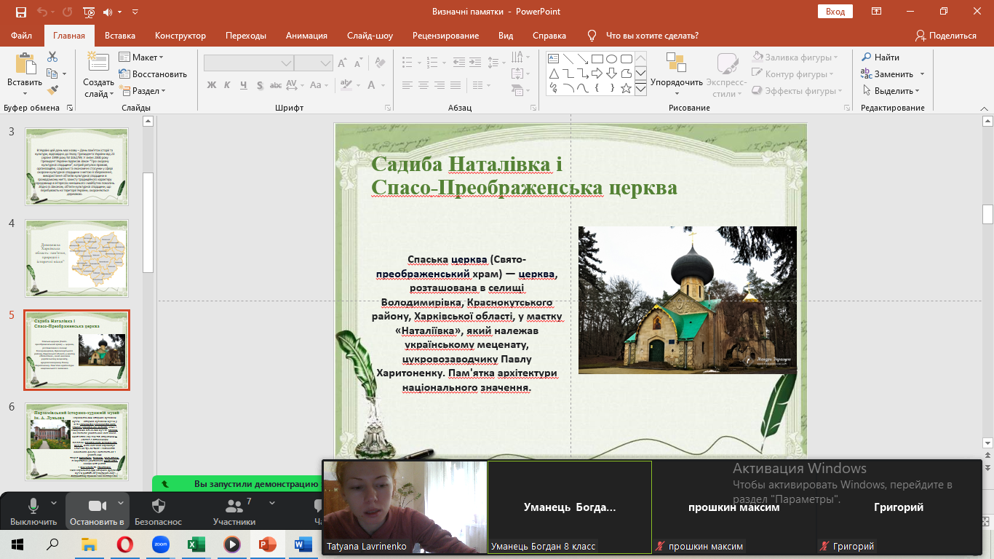Select the rectangle shape

tap(597, 59)
